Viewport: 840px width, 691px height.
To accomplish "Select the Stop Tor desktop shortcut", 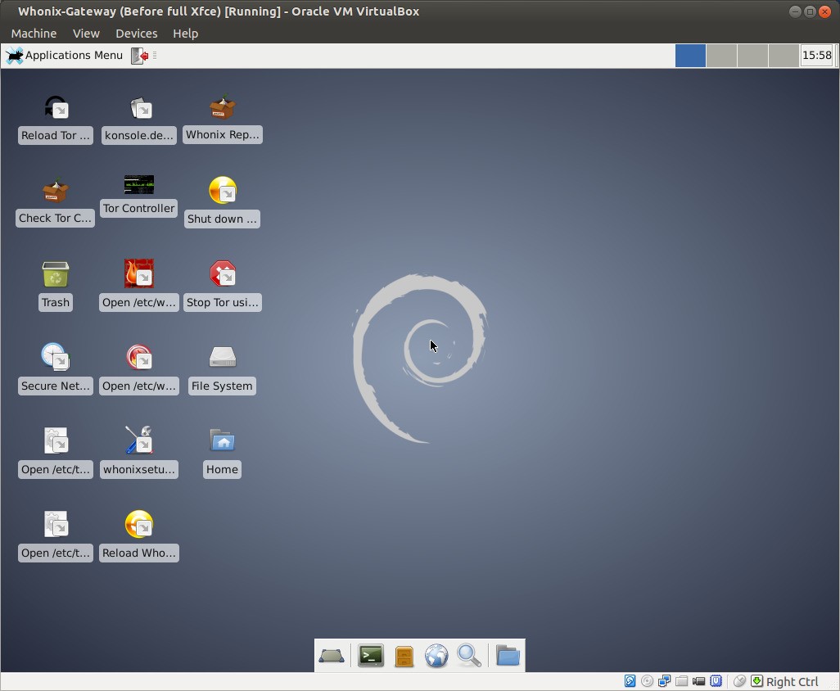I will [x=222, y=275].
